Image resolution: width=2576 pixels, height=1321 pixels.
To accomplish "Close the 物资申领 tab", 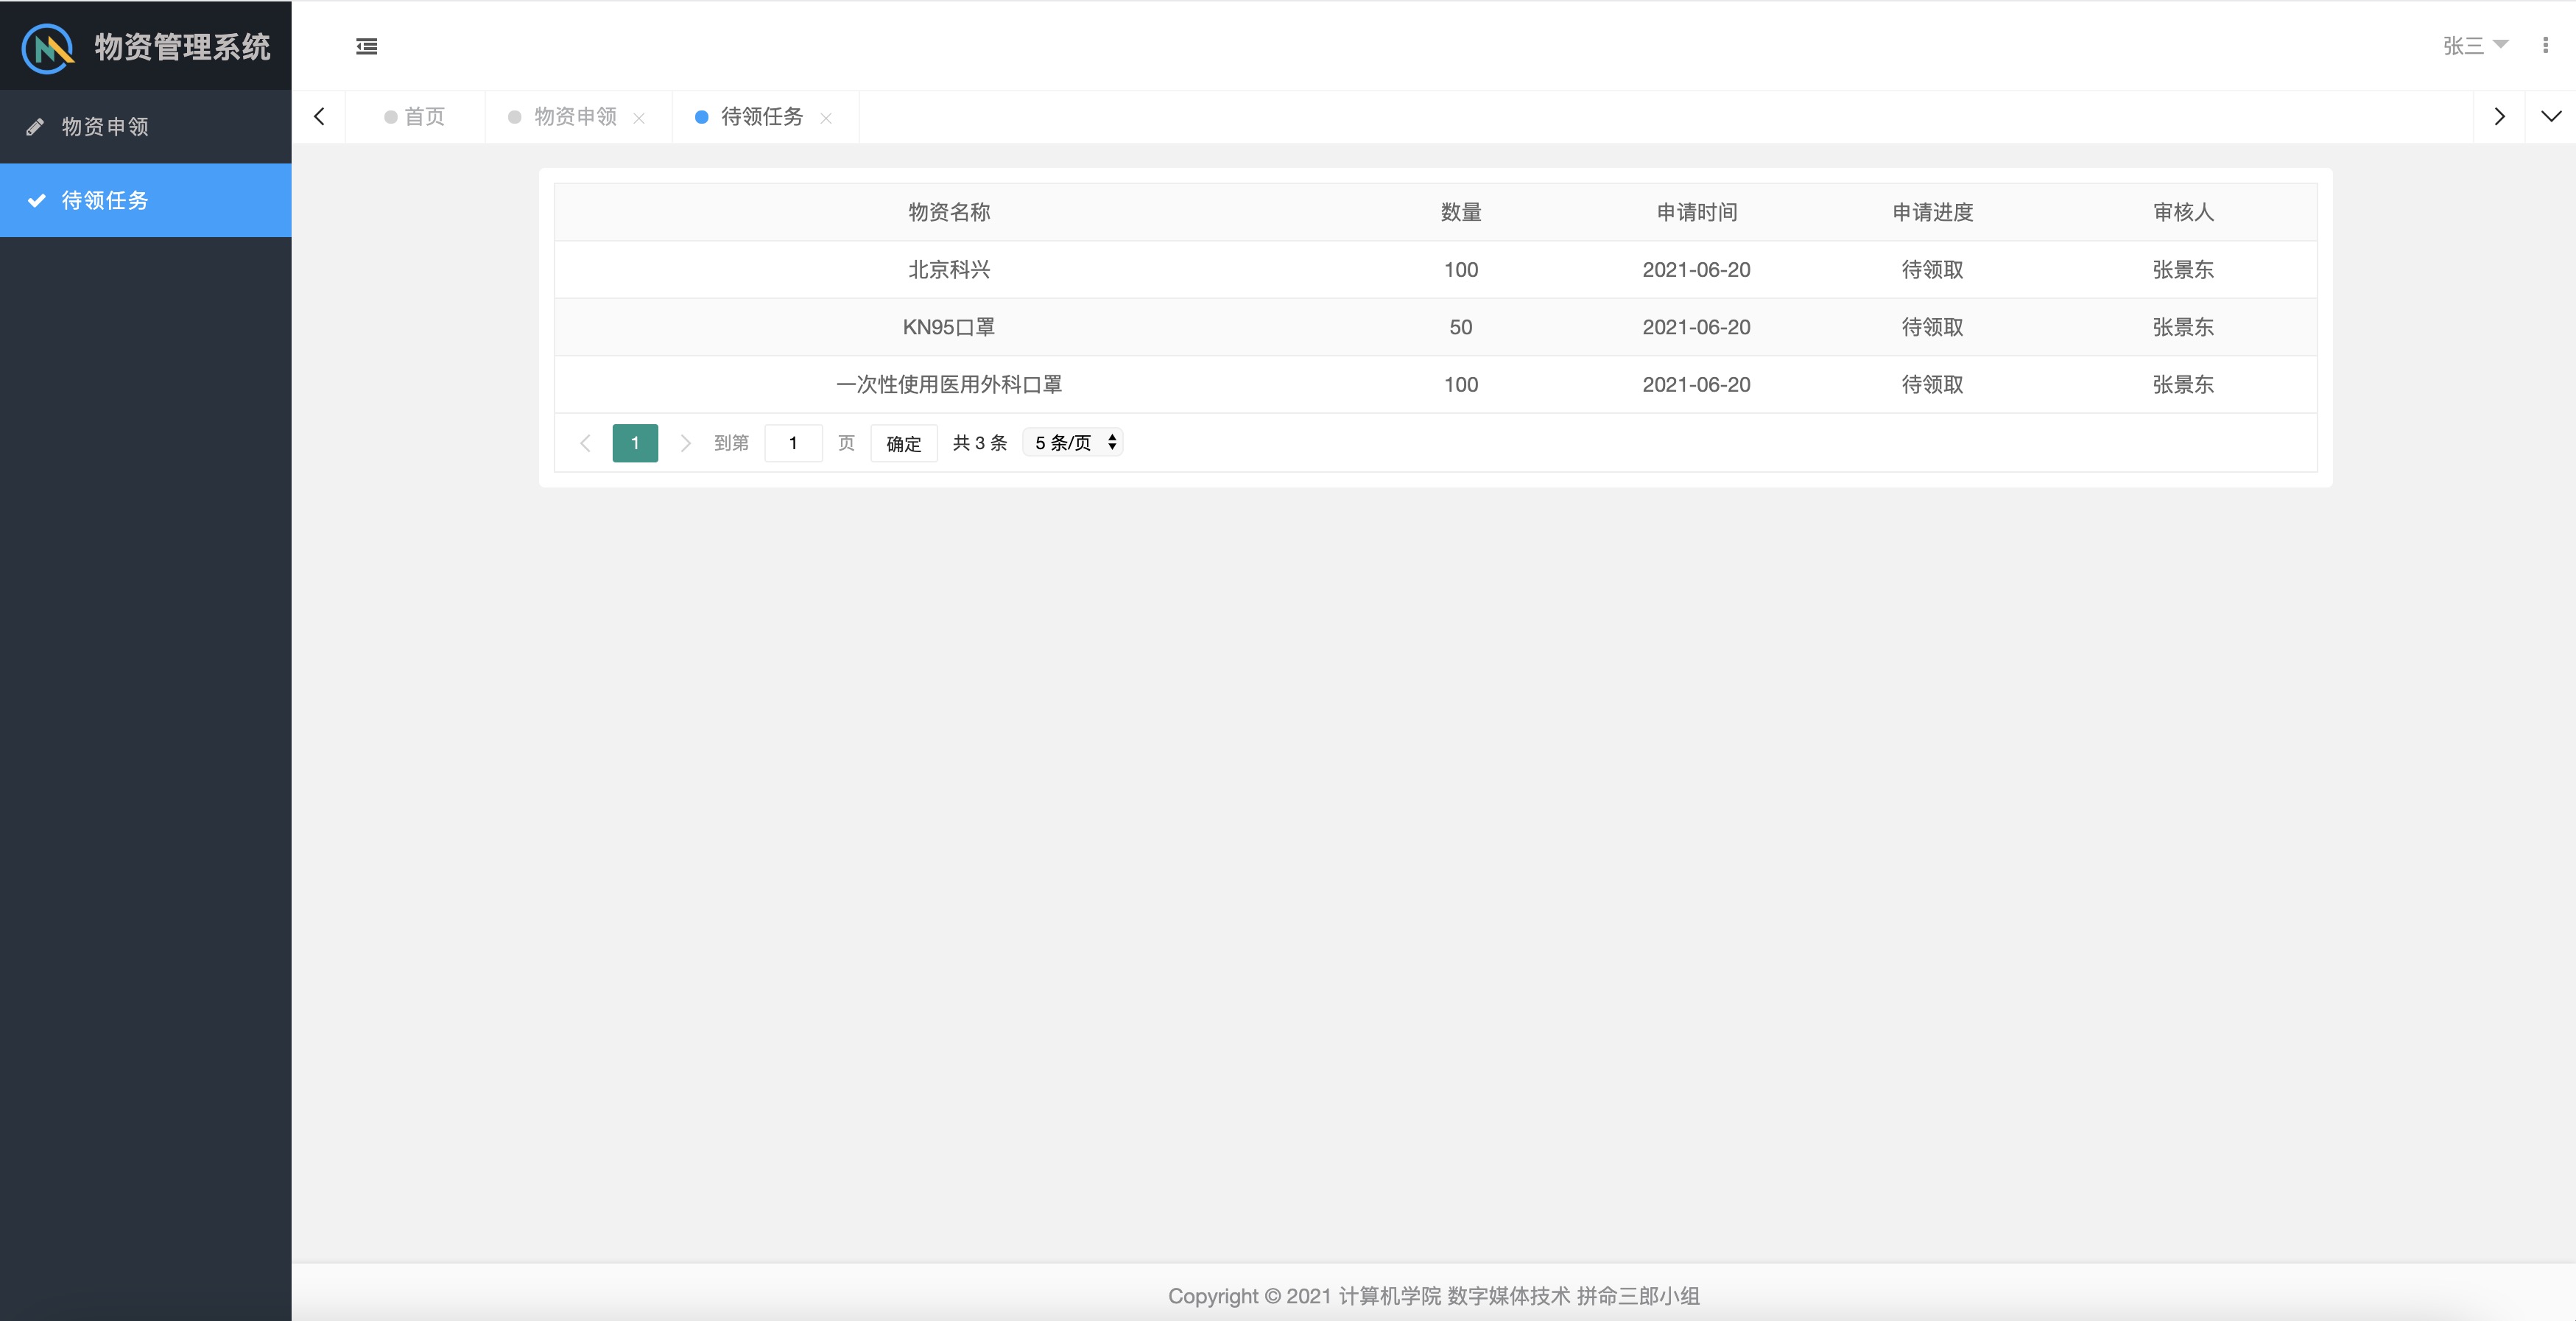I will click(639, 118).
